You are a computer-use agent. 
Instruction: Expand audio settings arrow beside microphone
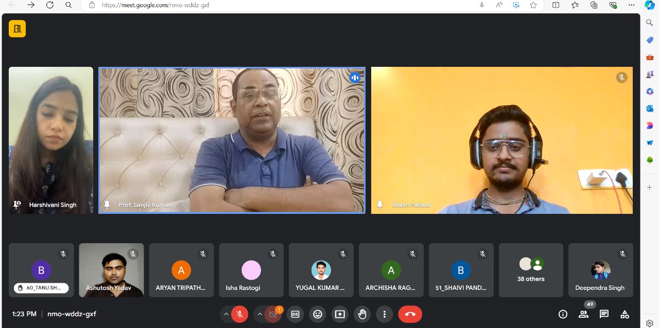[x=226, y=314]
